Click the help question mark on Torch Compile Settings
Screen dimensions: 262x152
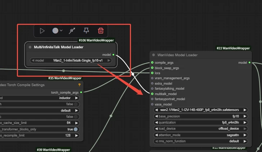pyautogui.click(x=79, y=85)
